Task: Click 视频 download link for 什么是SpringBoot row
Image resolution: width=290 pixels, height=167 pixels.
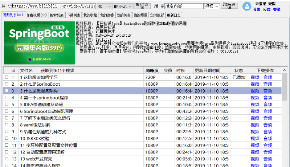Action: click(x=255, y=84)
